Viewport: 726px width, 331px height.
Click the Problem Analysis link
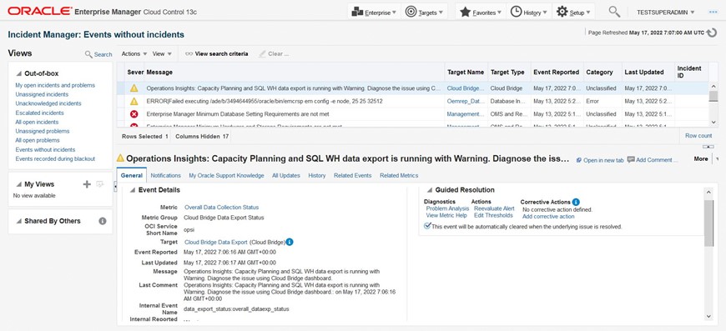click(x=447, y=209)
